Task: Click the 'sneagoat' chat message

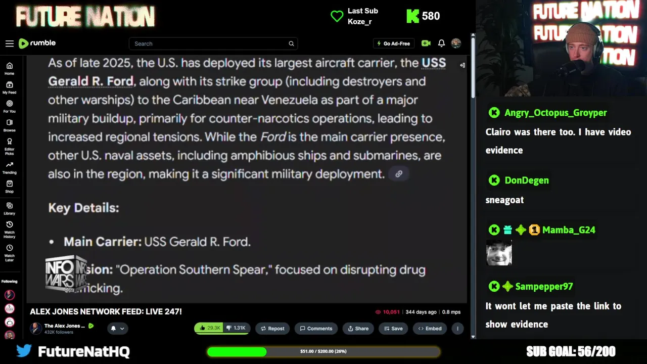Action: (504, 200)
